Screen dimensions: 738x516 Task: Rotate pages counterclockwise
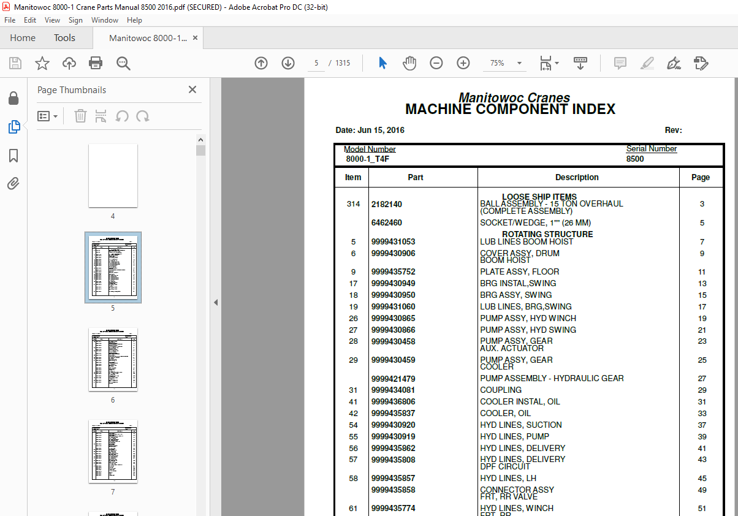point(122,116)
